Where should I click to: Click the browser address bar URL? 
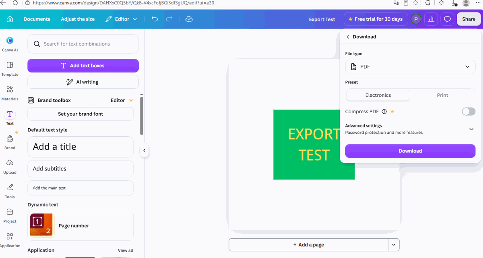click(x=123, y=3)
